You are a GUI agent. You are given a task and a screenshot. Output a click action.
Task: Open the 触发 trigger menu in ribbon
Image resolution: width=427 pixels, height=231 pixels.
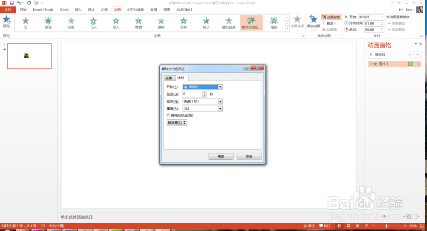330,24
